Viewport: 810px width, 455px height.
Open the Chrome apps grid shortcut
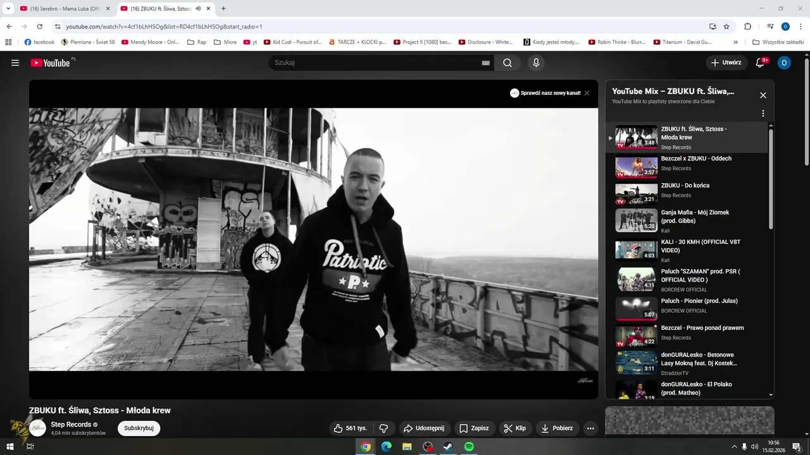8,42
